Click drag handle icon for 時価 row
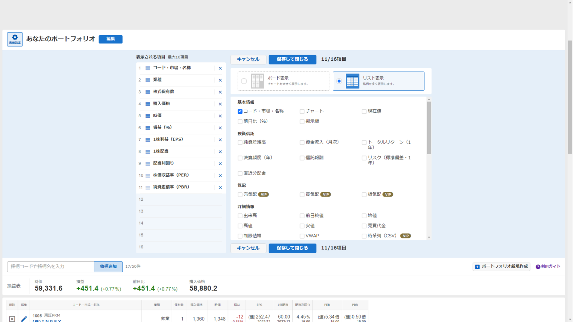This screenshot has height=322, width=575. tap(148, 116)
